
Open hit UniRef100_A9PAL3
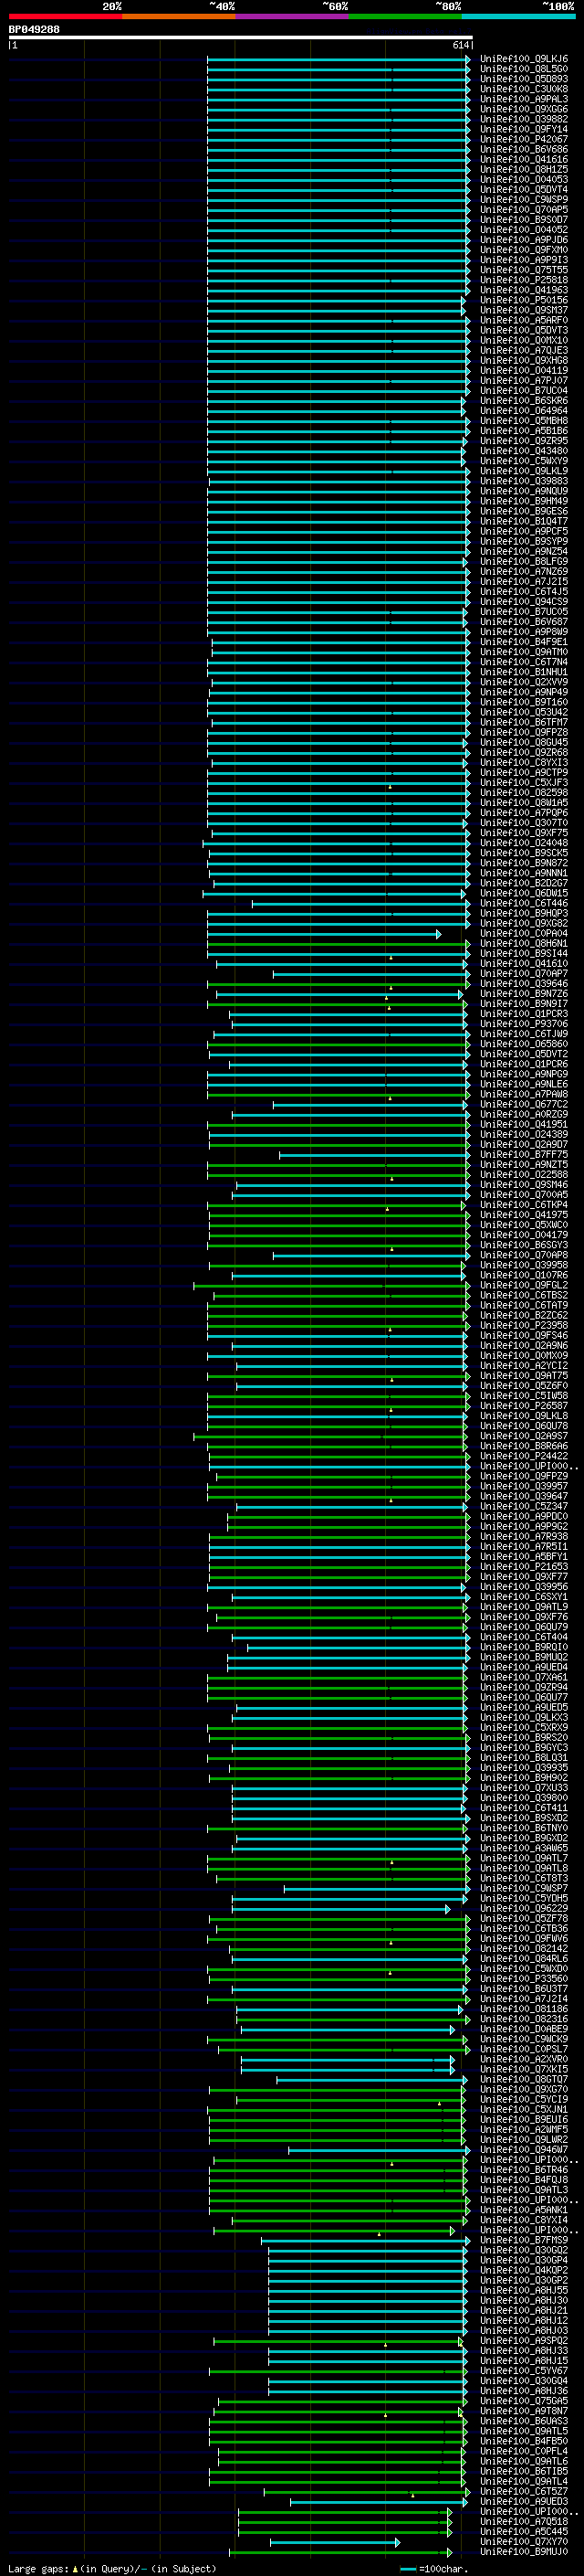click(x=524, y=100)
